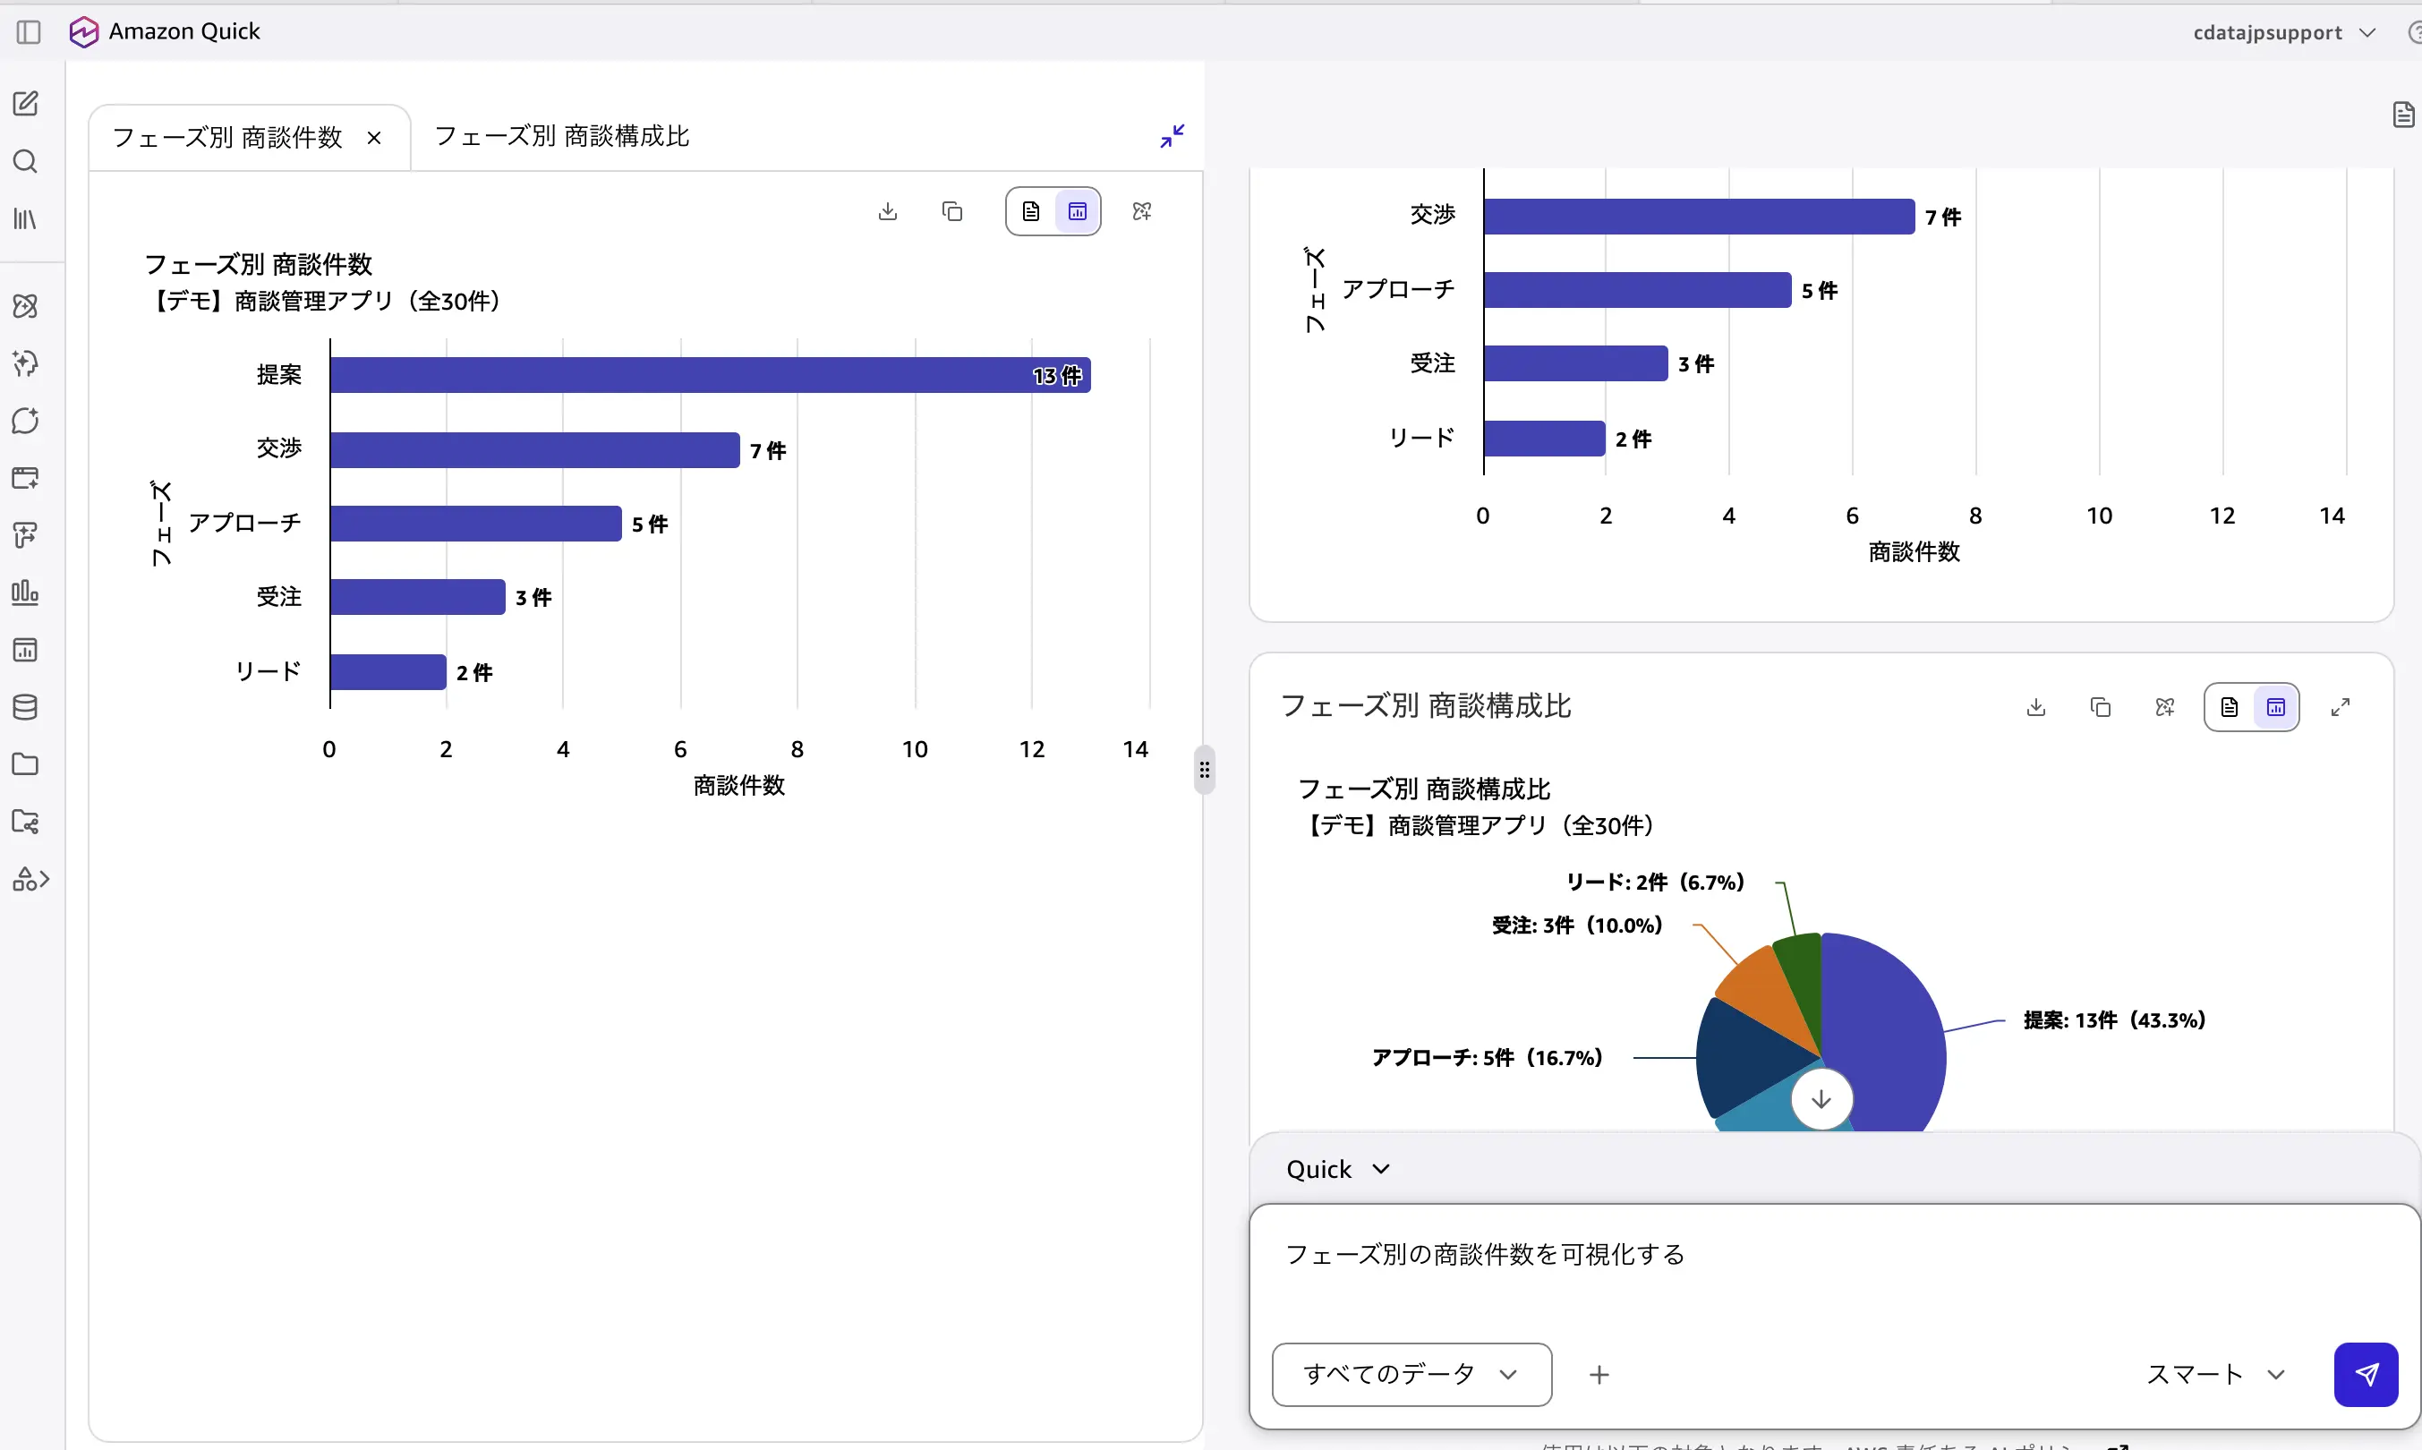Open the cdatajpsupport account dropdown
Viewport: 2422px width, 1450px height.
coord(2283,32)
